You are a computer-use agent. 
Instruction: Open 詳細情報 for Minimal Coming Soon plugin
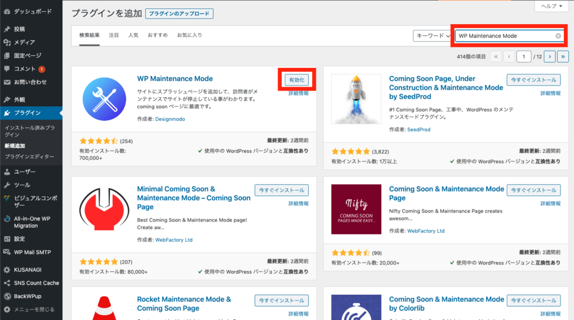point(298,204)
